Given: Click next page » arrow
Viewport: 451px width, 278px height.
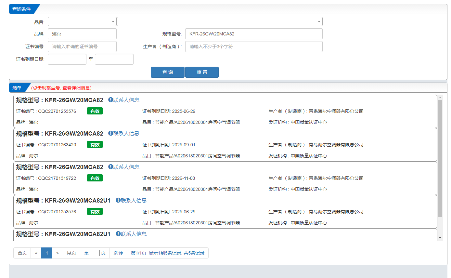Looking at the screenshot, I should [x=58, y=253].
